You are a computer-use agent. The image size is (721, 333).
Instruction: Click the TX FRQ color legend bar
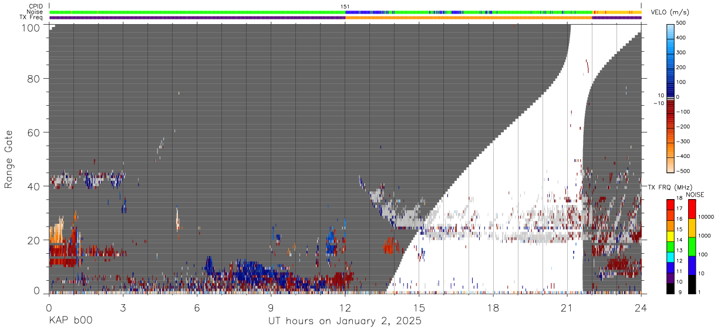(x=670, y=246)
